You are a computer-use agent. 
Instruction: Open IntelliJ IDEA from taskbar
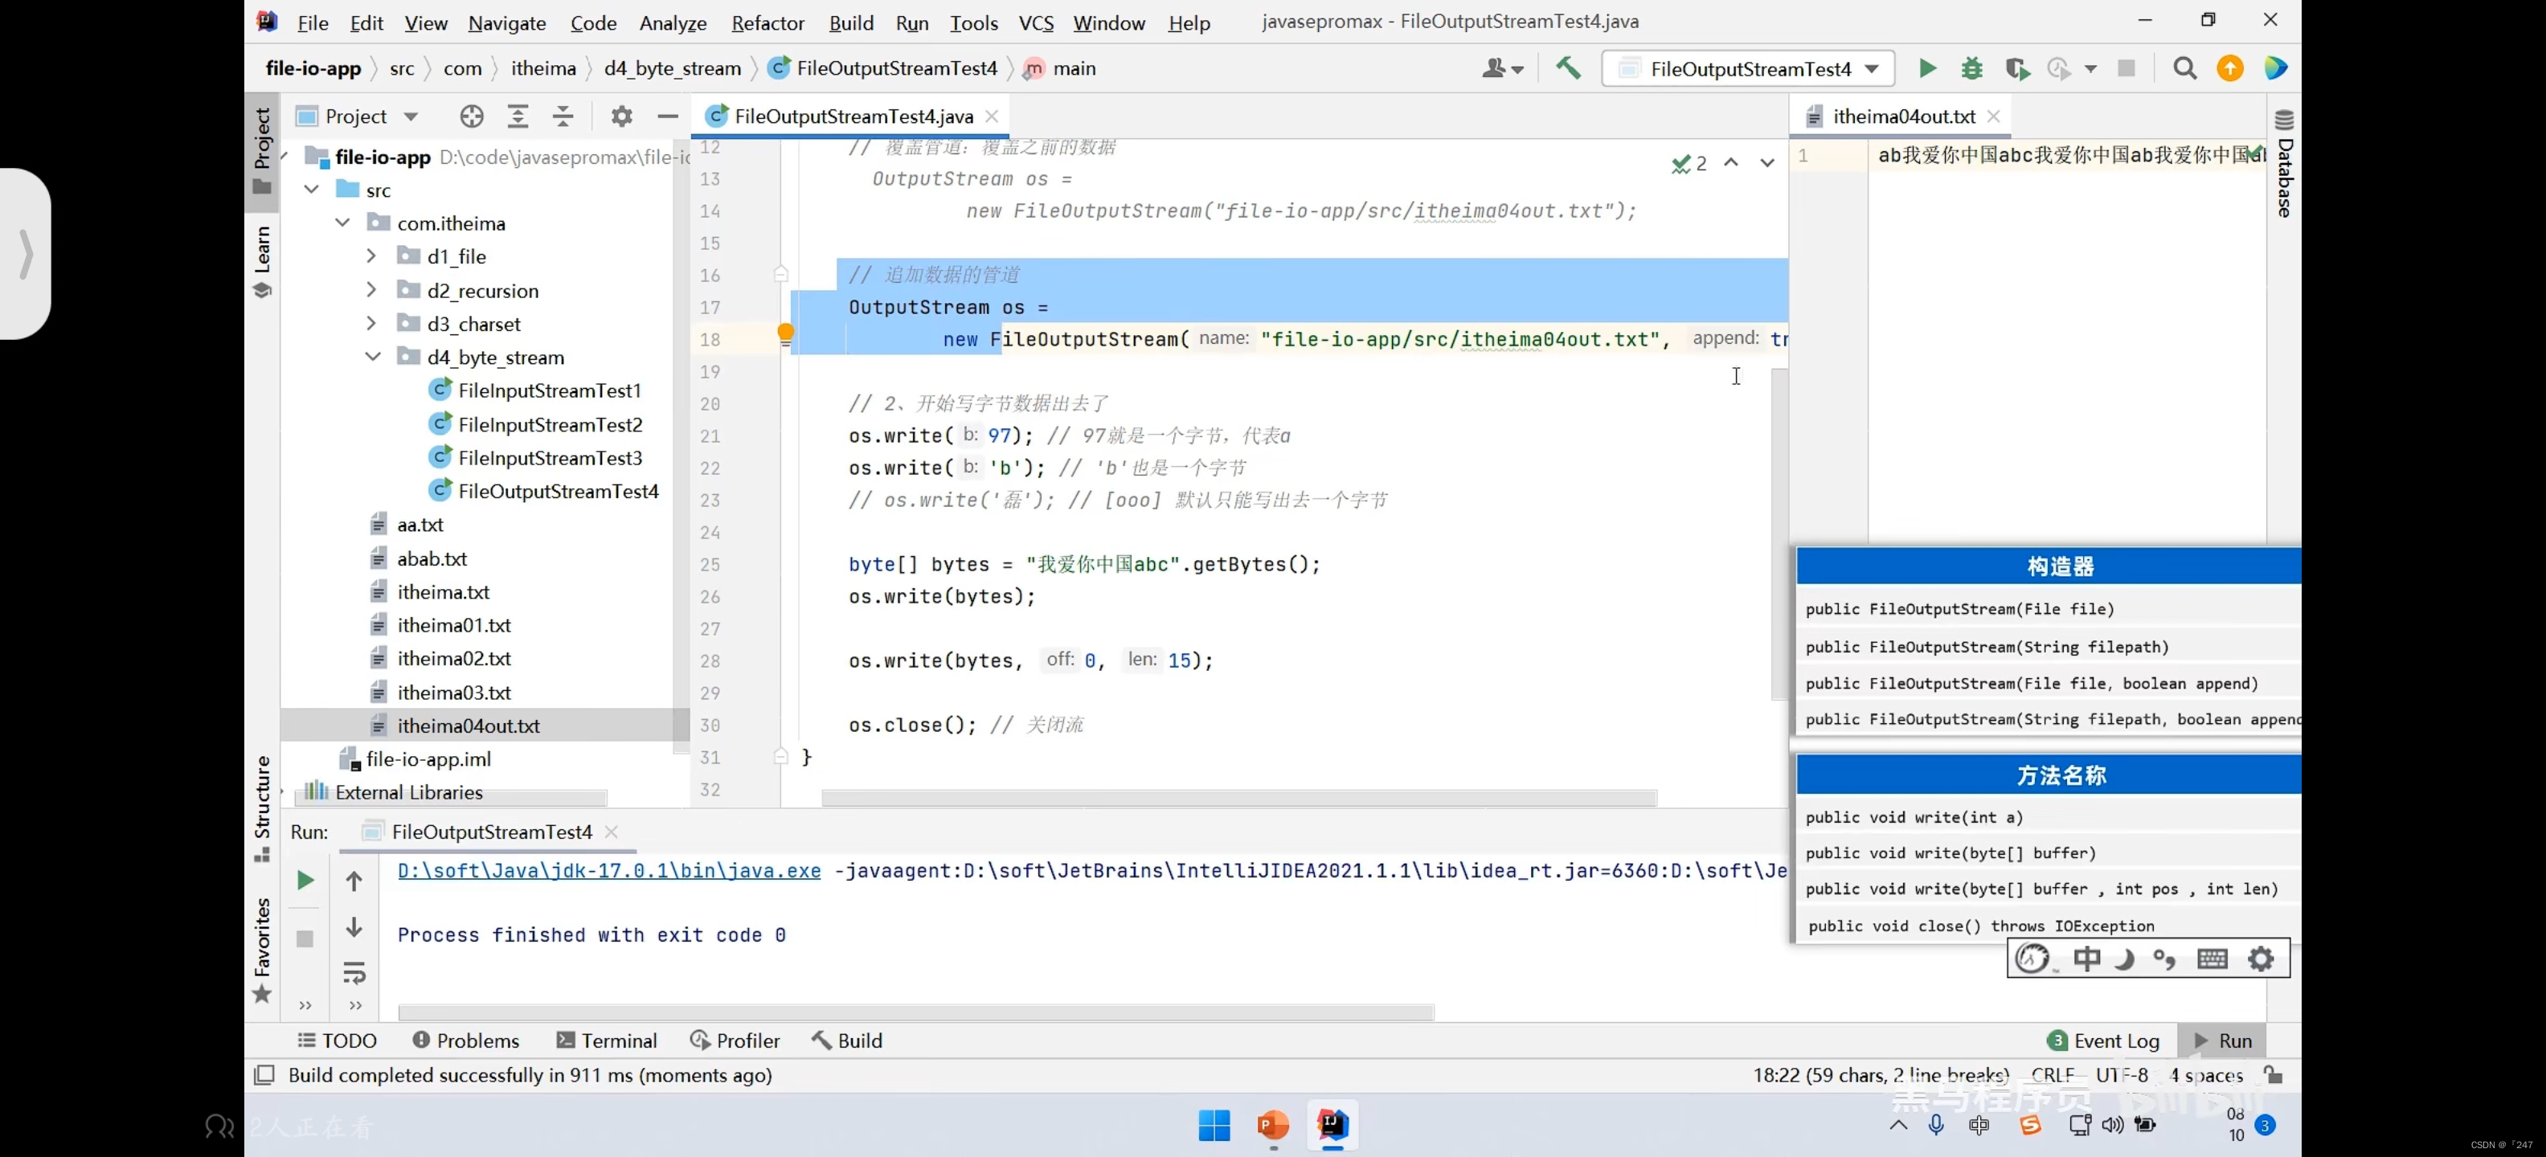pyautogui.click(x=1332, y=1126)
